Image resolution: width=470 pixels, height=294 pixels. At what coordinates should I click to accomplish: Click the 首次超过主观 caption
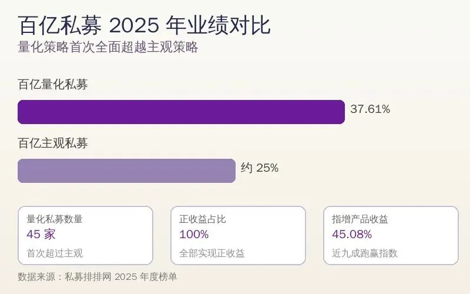55,253
